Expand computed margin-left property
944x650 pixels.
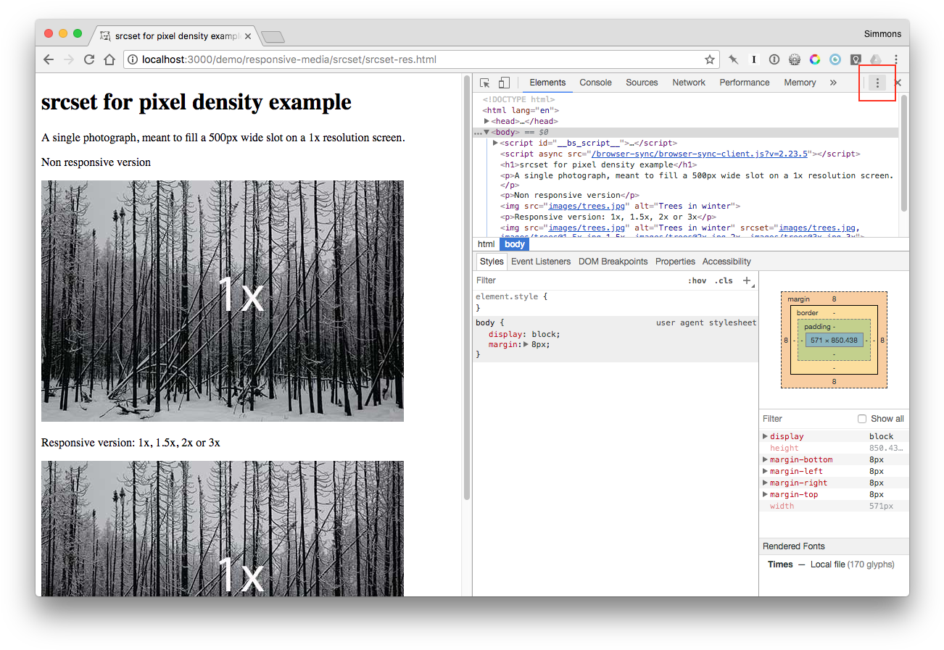tap(765, 471)
